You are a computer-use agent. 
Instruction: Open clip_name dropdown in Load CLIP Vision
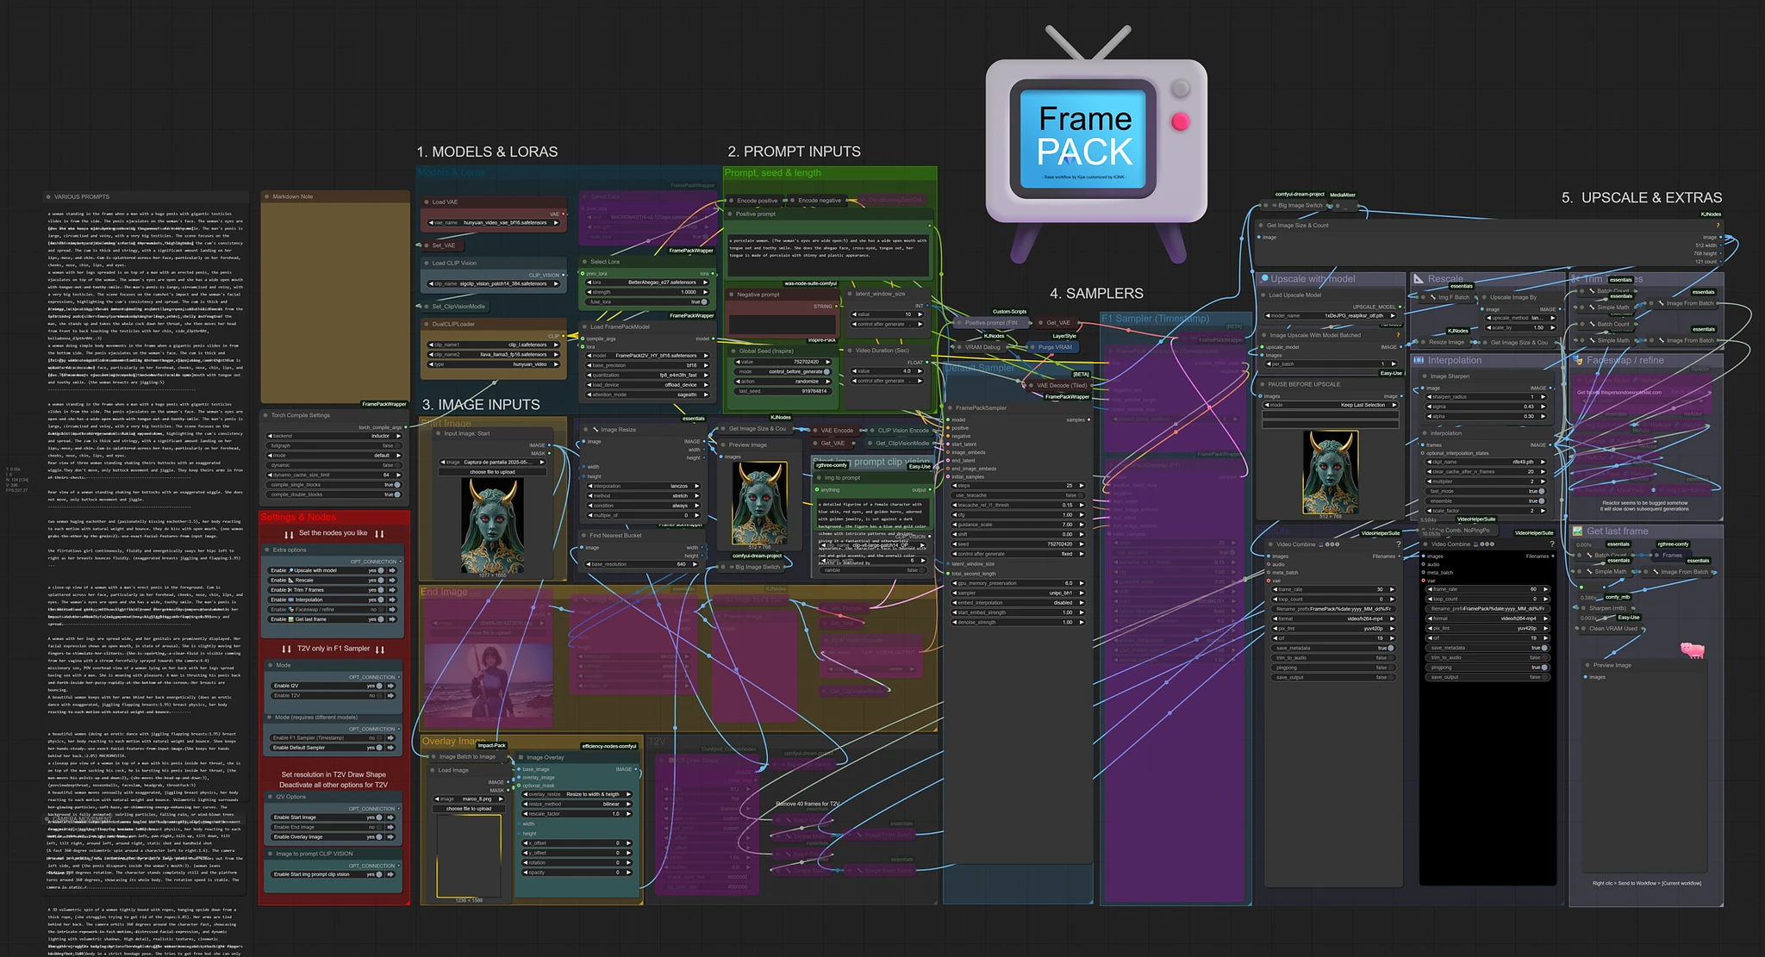496,283
